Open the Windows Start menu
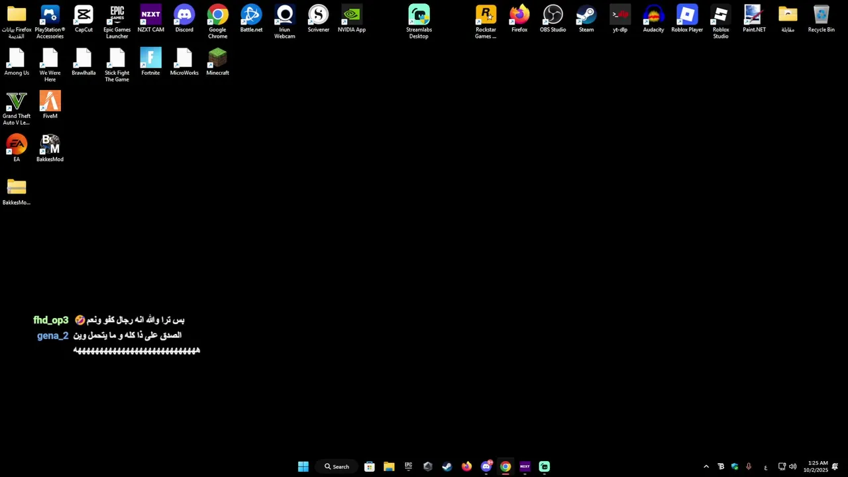Image resolution: width=848 pixels, height=477 pixels. pyautogui.click(x=303, y=466)
